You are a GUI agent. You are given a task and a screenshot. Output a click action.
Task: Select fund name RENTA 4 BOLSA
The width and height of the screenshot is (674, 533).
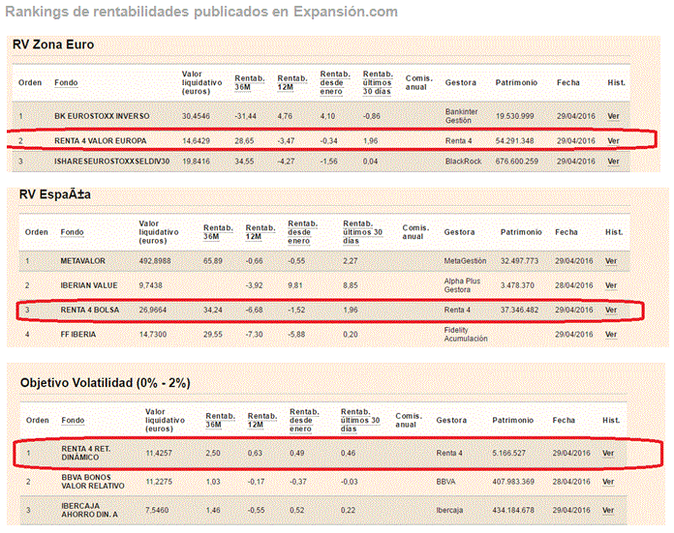[89, 311]
